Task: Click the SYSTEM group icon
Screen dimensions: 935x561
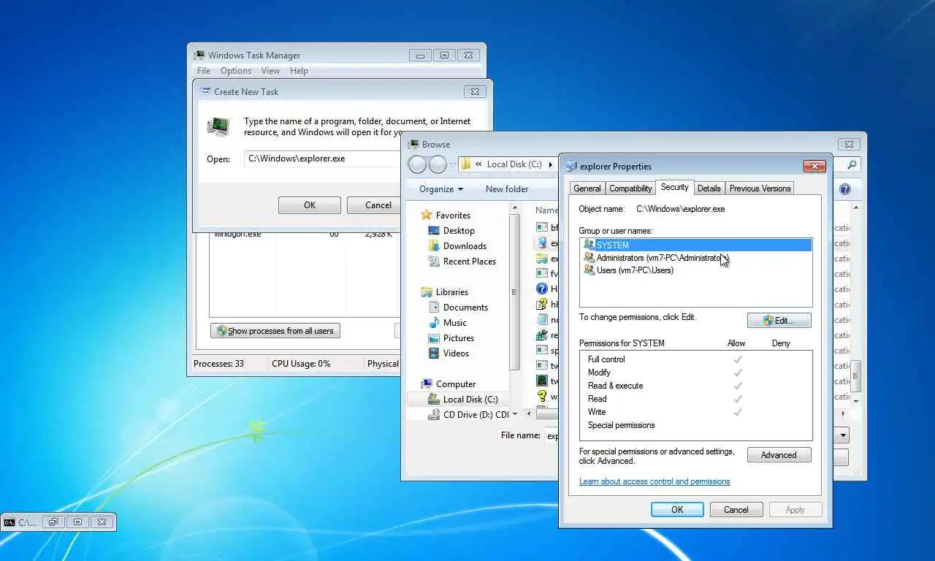Action: coord(589,245)
